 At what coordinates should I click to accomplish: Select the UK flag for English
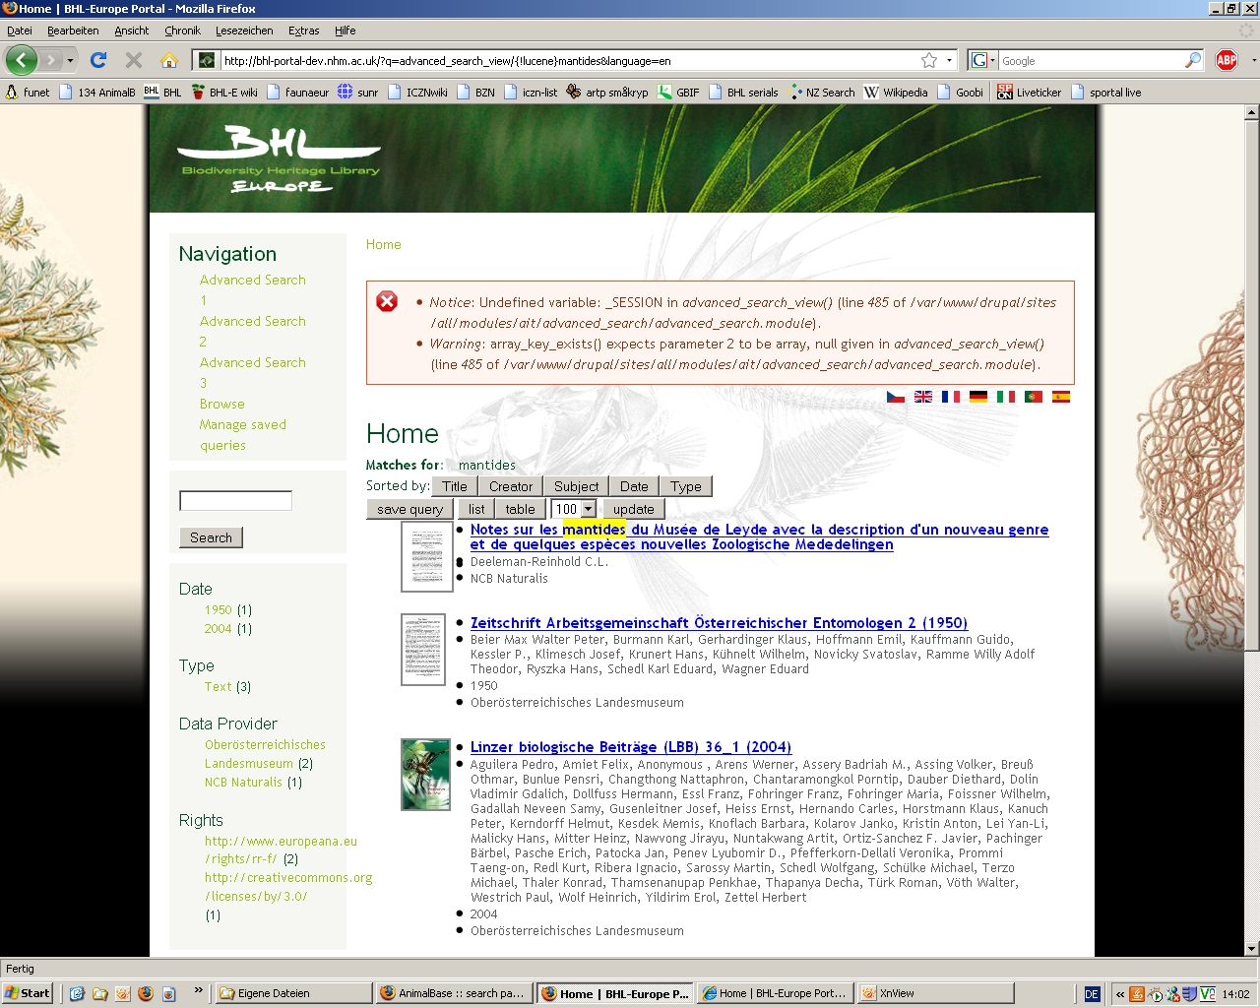point(923,397)
